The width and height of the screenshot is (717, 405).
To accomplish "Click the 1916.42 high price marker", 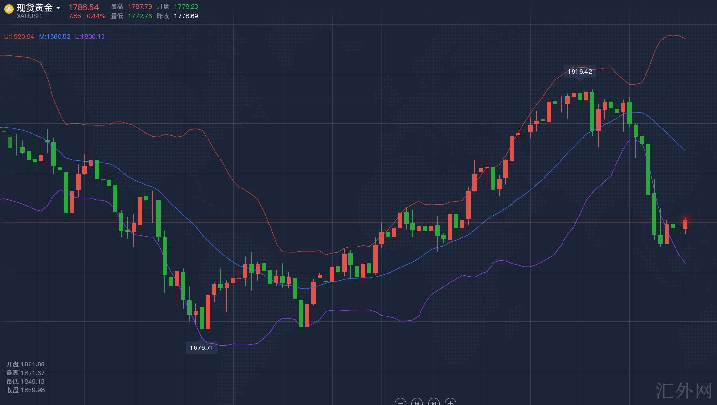I will pos(579,72).
